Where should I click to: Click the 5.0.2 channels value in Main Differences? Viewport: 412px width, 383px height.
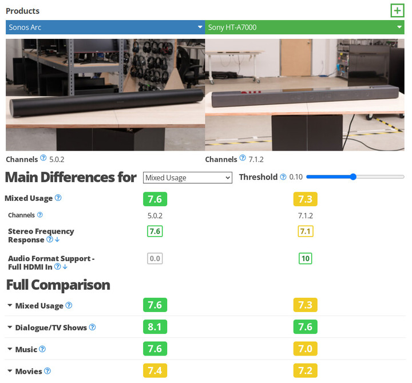click(154, 216)
